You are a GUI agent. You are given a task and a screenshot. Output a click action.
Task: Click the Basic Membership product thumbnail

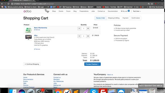[28, 30]
